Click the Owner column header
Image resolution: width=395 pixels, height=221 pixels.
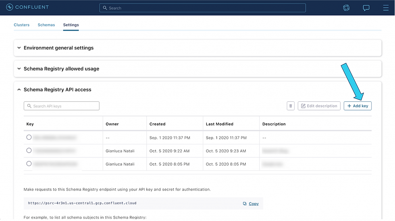(112, 124)
